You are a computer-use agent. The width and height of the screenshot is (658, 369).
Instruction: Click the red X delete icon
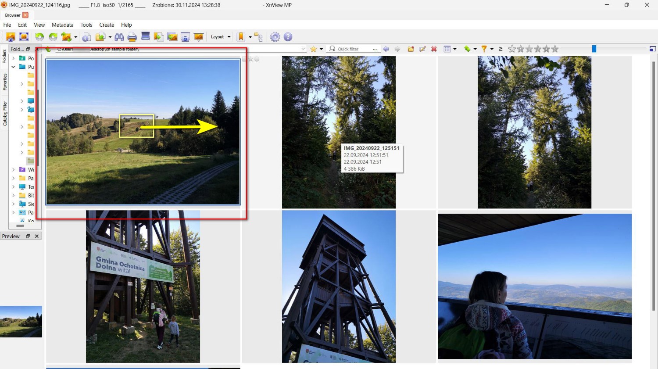434,49
